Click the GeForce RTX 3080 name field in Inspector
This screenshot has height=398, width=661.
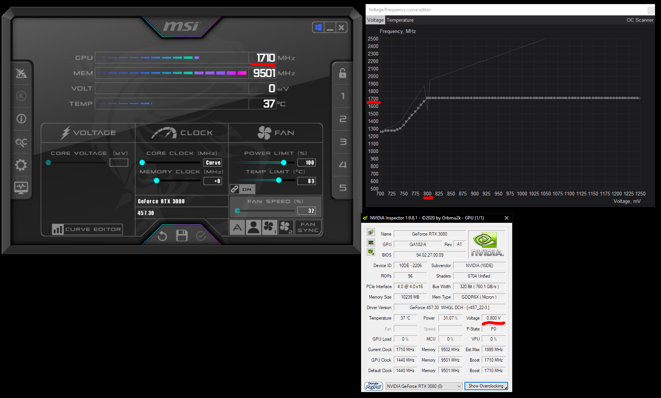[x=430, y=234]
